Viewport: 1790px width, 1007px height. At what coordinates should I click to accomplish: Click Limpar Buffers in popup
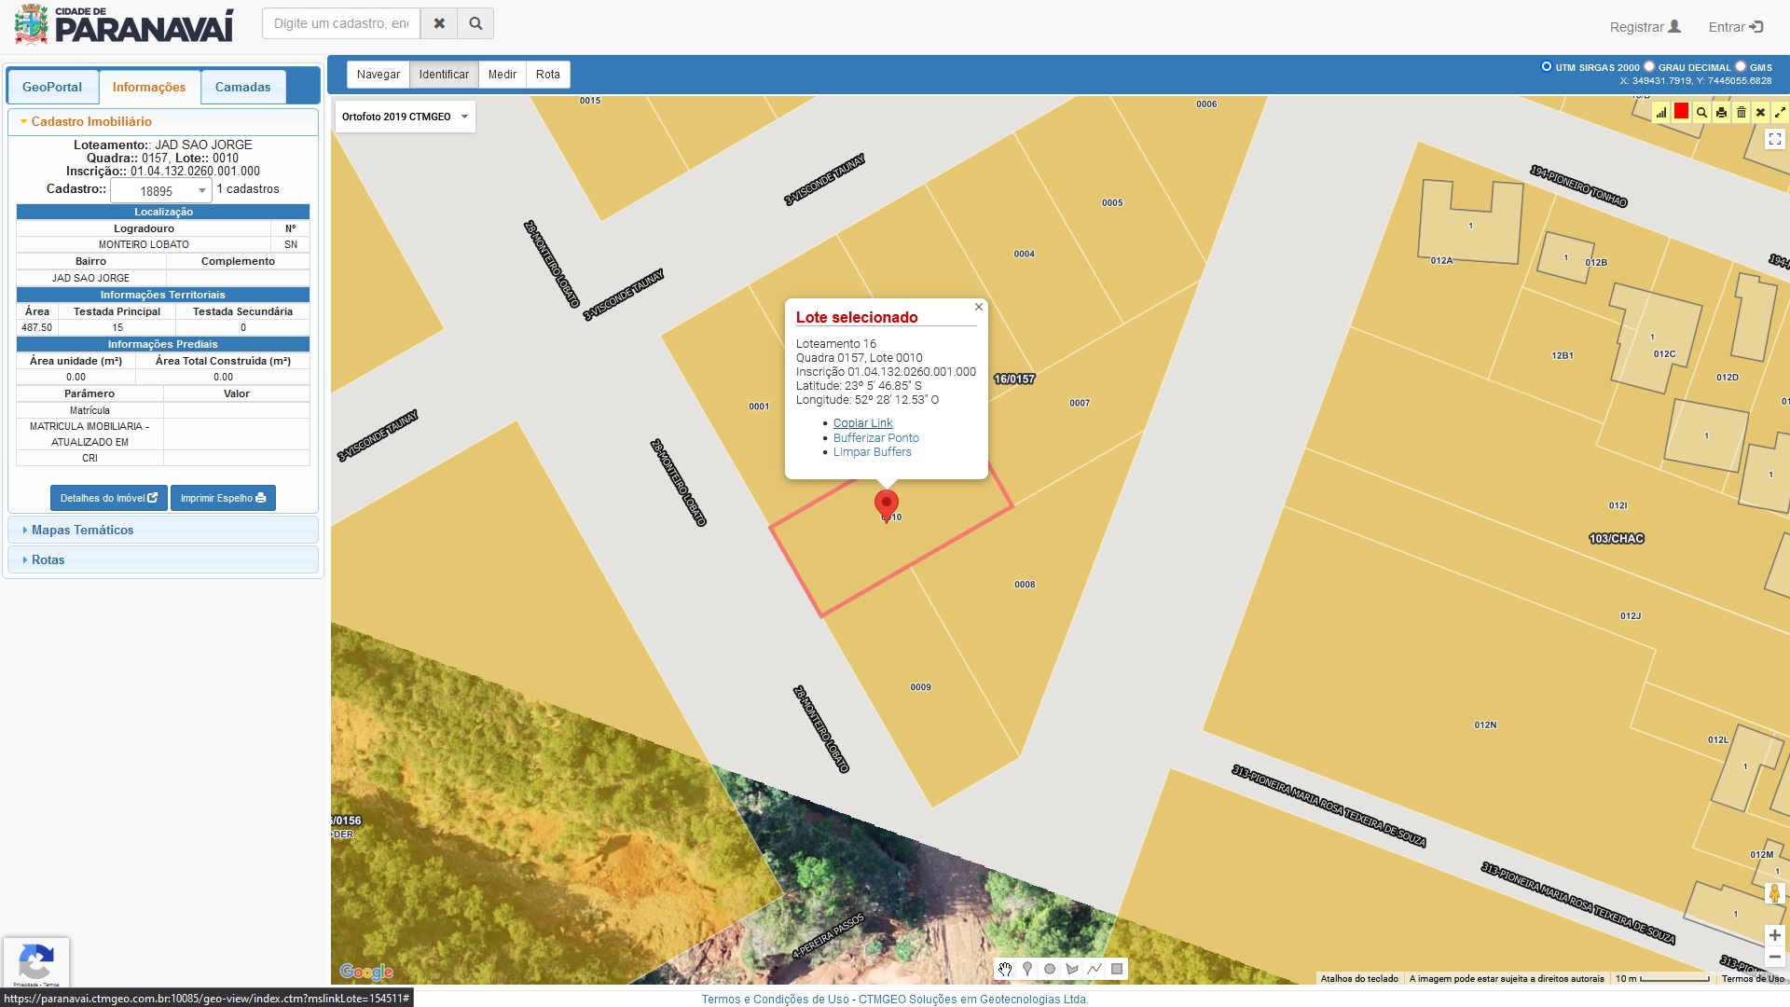pyautogui.click(x=873, y=452)
